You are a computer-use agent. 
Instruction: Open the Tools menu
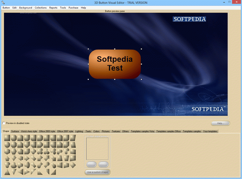[x=63, y=8]
